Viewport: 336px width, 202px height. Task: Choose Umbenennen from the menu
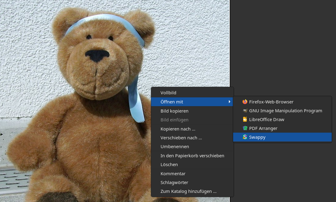(x=192, y=146)
